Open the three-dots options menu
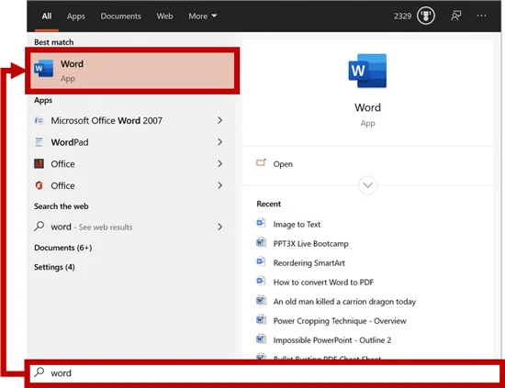The image size is (505, 388). coord(481,16)
